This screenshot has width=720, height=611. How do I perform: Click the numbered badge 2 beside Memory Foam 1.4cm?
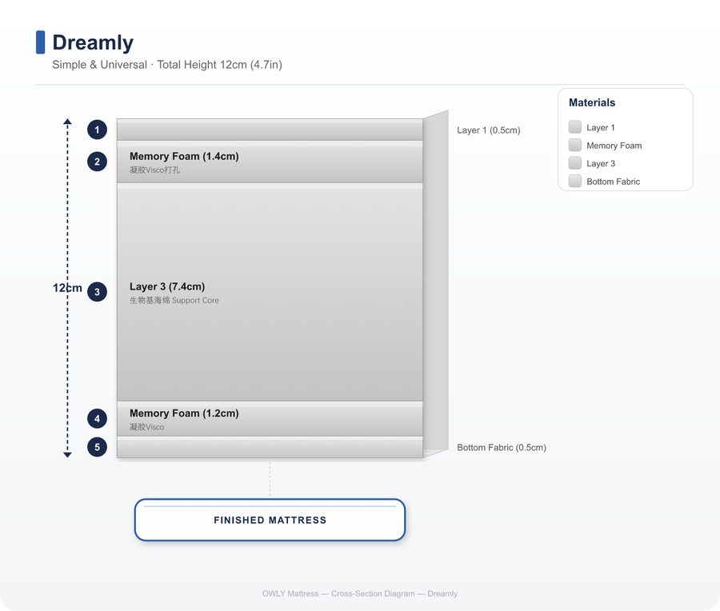tap(97, 162)
